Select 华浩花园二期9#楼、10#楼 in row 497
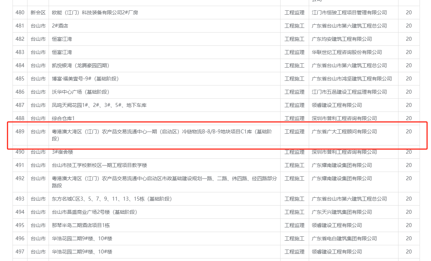This screenshot has height=261, width=431. click(82, 252)
